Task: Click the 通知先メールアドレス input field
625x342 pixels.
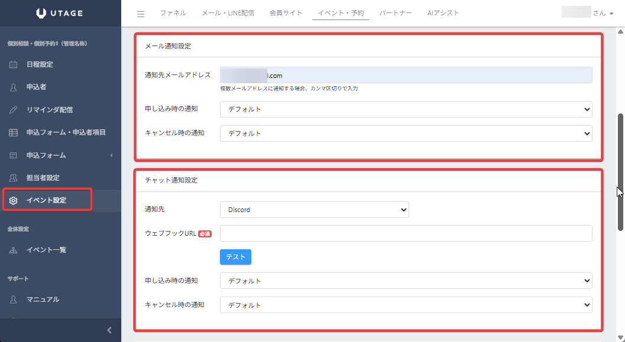Action: [406, 75]
